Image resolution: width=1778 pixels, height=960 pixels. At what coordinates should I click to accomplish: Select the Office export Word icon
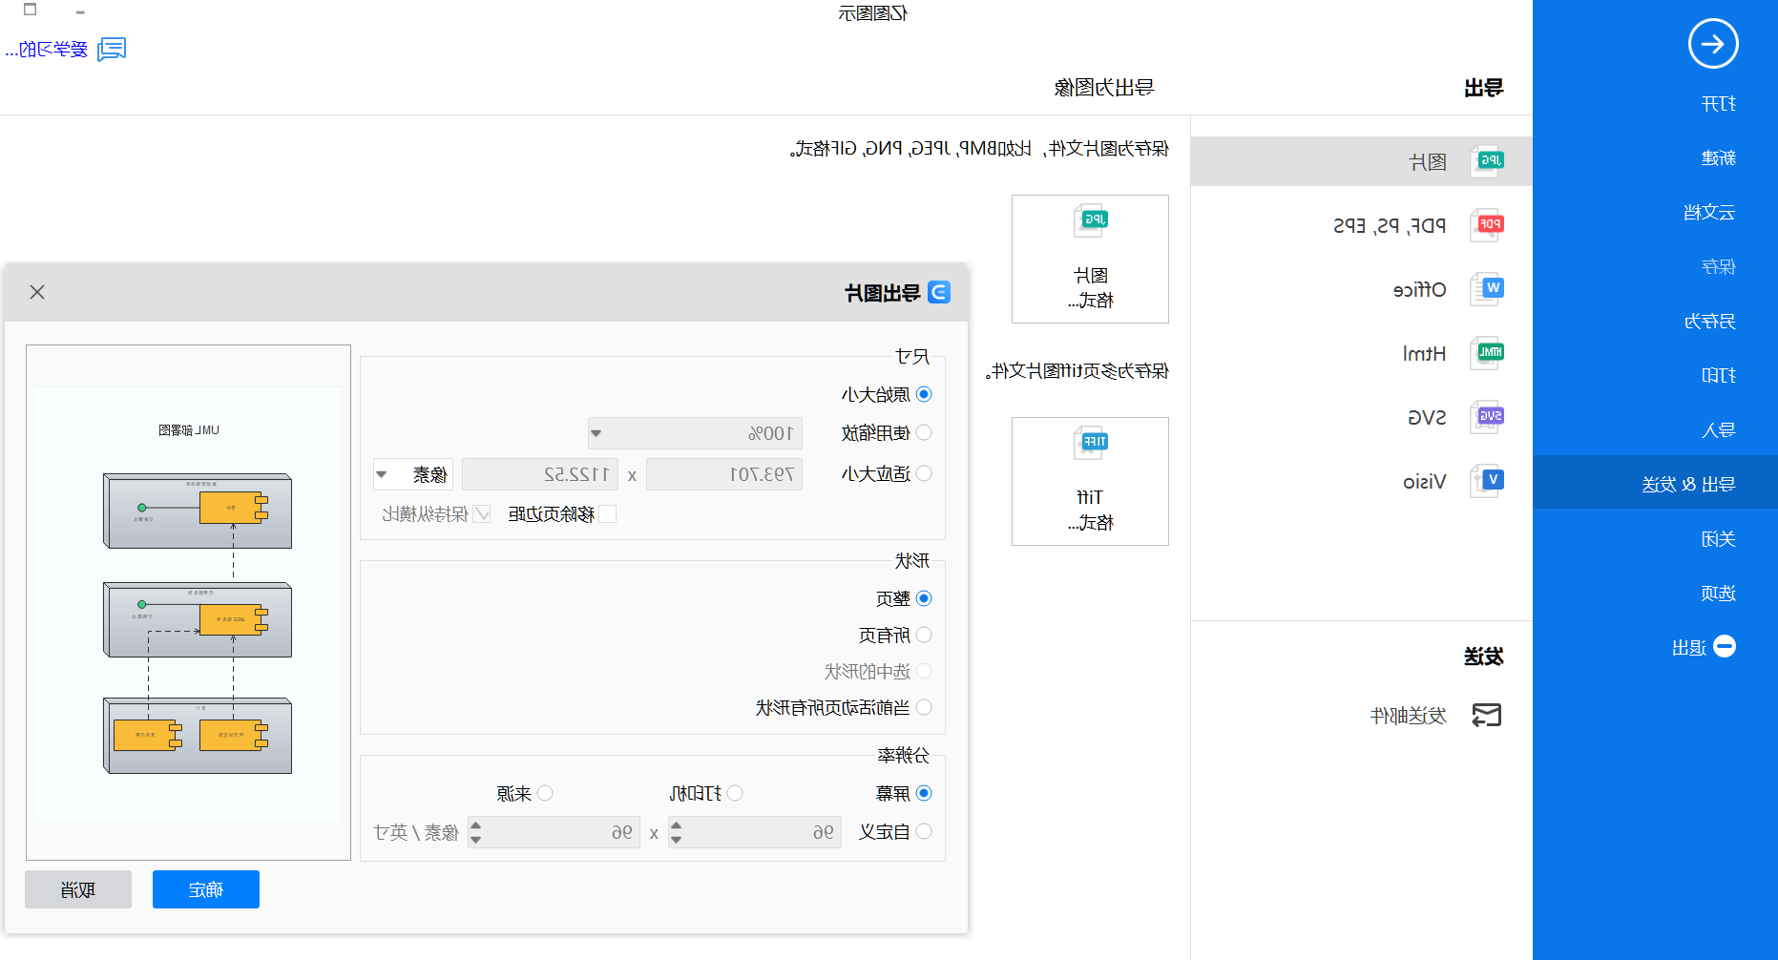coord(1487,289)
